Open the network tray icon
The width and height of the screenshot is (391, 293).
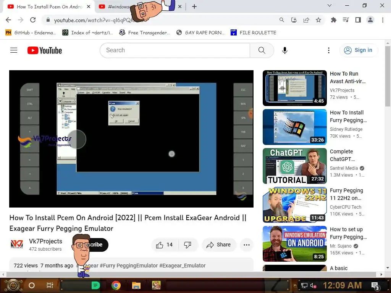304,285
